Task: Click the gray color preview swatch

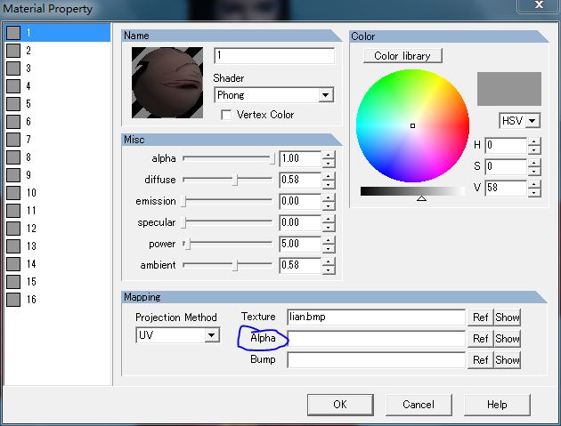Action: coord(509,89)
